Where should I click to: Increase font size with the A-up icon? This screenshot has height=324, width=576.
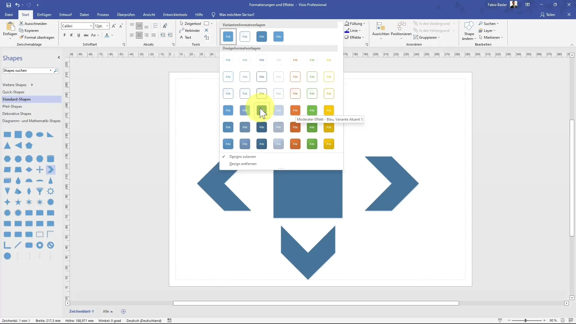(114, 26)
